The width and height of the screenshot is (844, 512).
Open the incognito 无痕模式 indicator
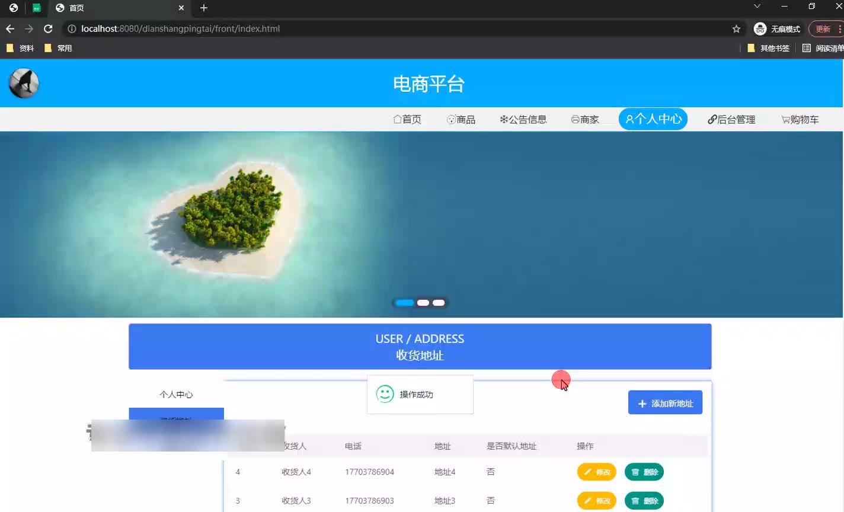(x=777, y=28)
